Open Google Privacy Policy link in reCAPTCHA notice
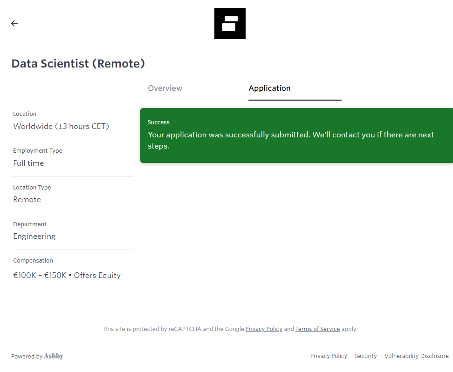The image size is (453, 372). click(264, 329)
